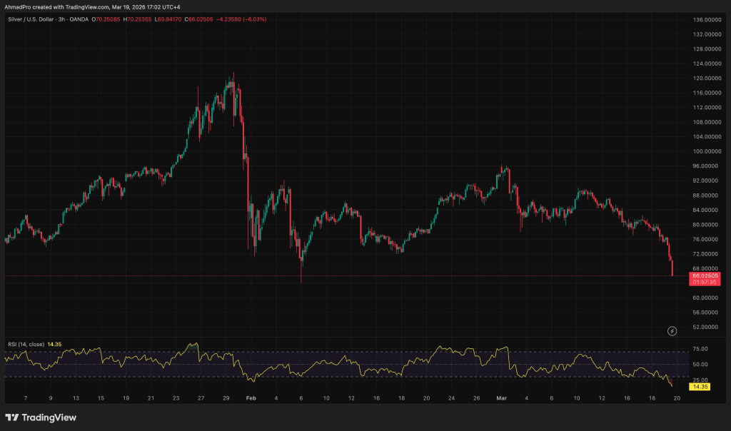The height and width of the screenshot is (431, 731).
Task: Toggle the RSI indicator pane visibility
Action: click(x=71, y=345)
